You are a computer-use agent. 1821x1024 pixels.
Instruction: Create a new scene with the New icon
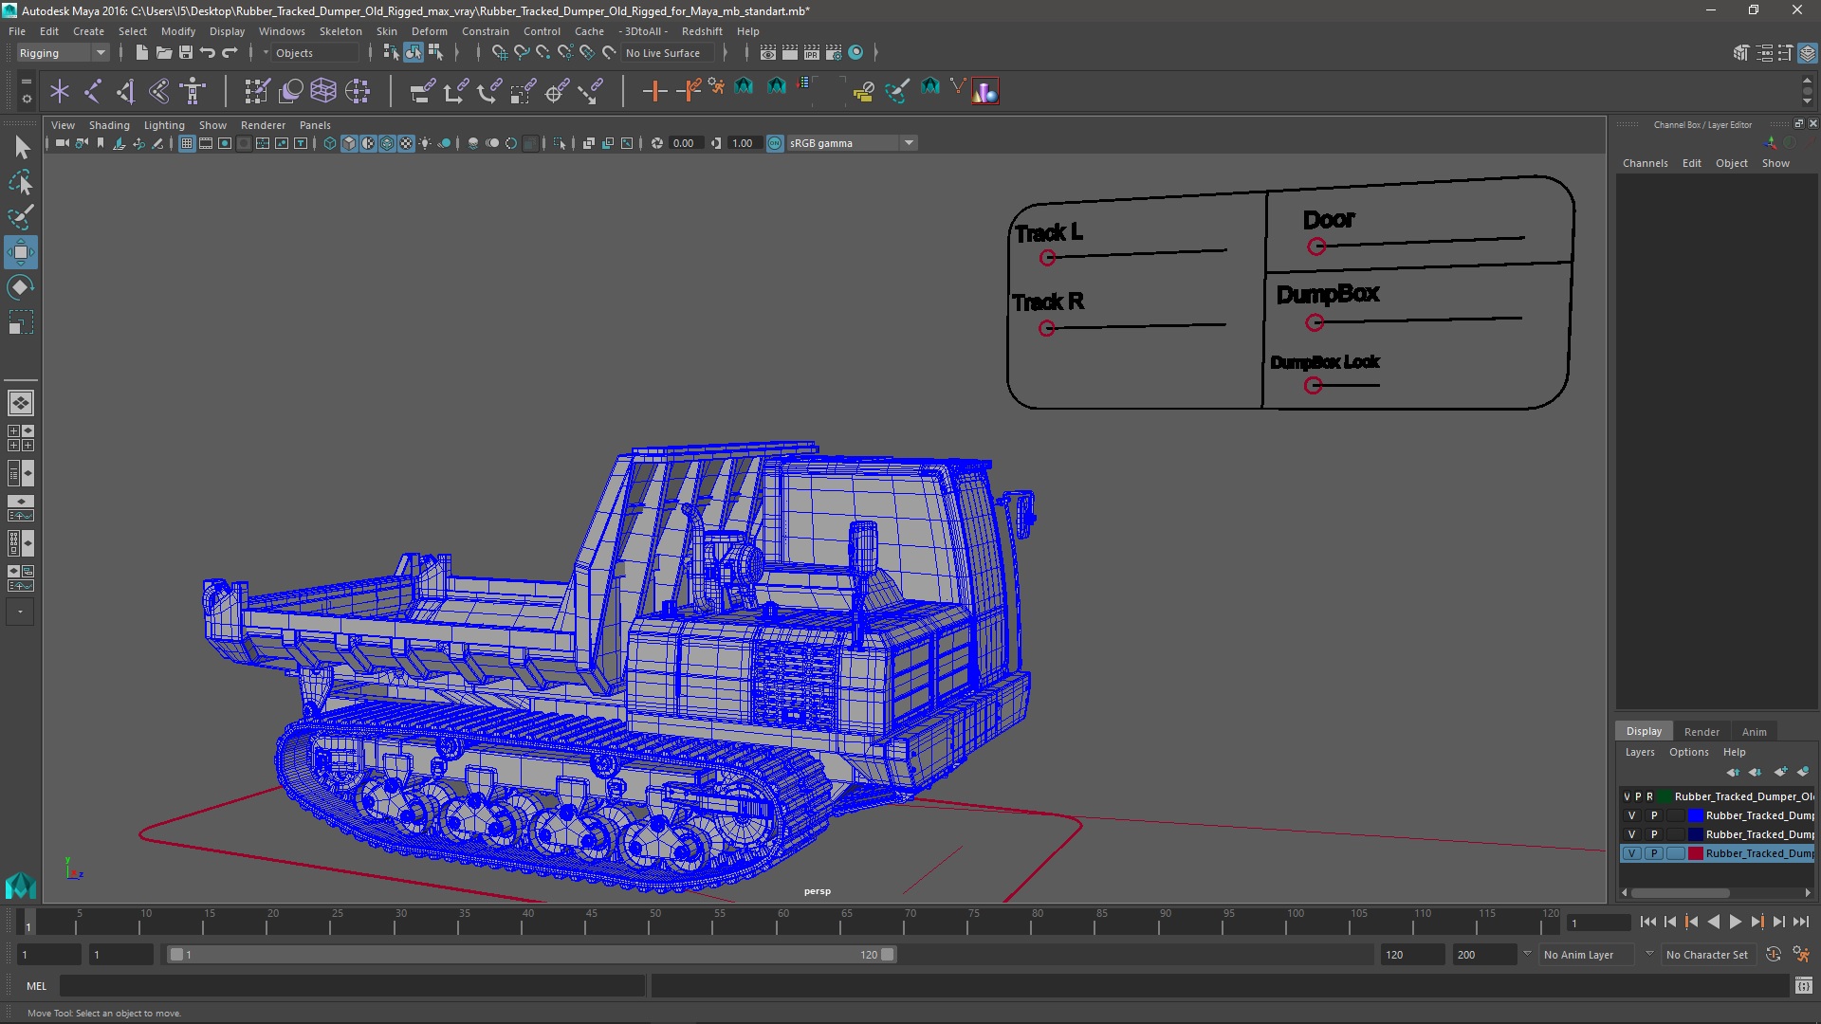pyautogui.click(x=141, y=53)
